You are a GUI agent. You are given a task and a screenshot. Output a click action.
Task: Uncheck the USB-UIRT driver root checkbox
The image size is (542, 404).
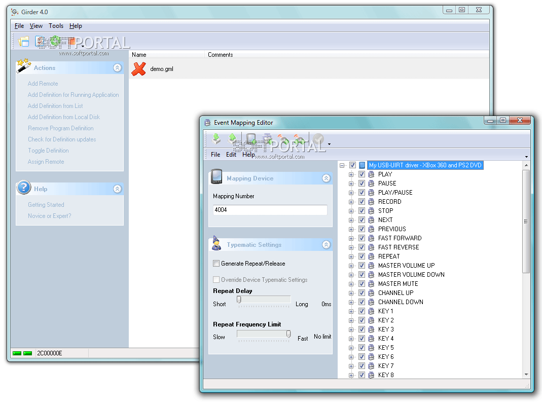(352, 165)
